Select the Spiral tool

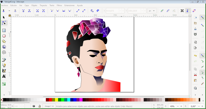click(x=4, y=52)
